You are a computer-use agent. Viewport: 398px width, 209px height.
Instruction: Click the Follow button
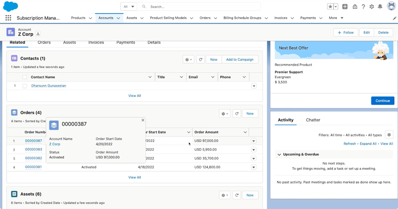tap(346, 32)
